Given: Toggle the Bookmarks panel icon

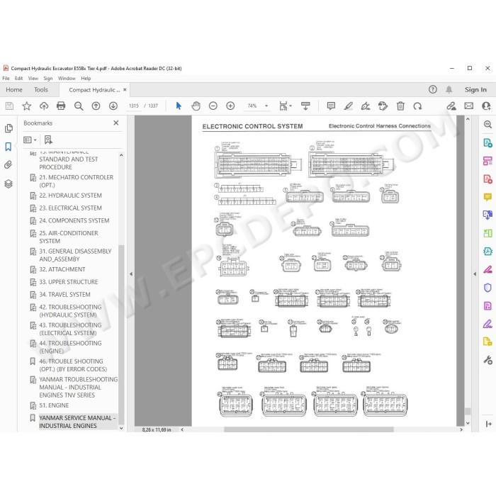Looking at the screenshot, I should 9,147.
